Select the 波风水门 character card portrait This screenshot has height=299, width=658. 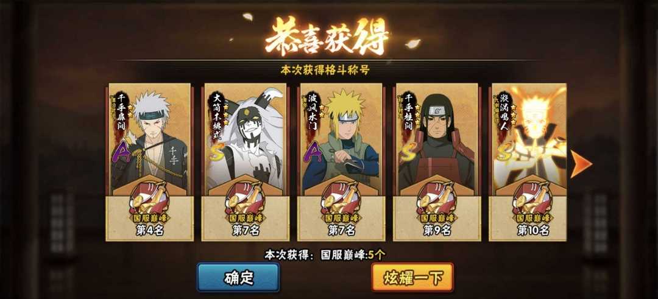[341, 136]
